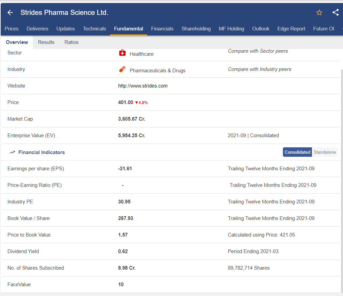Viewport: 343px width, 296px height.
Task: Click the Strides Pharma Science Ltd. title
Action: point(64,13)
